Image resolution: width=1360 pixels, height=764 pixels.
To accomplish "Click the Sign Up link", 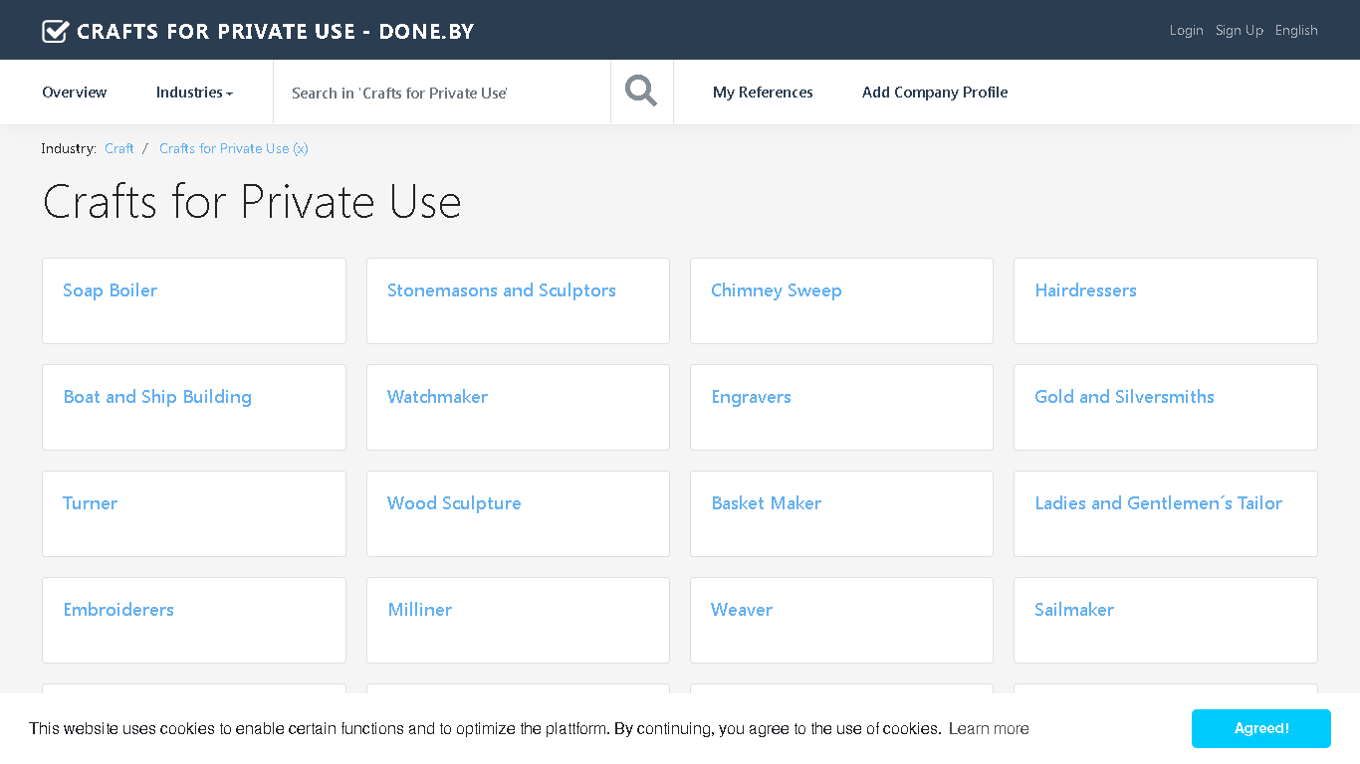I will [x=1240, y=31].
